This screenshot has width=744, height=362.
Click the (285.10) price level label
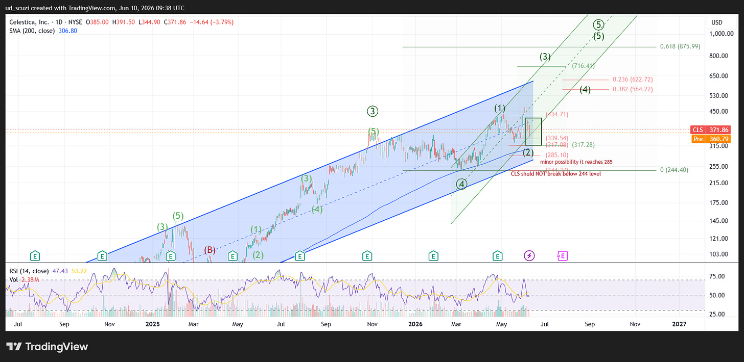557,154
